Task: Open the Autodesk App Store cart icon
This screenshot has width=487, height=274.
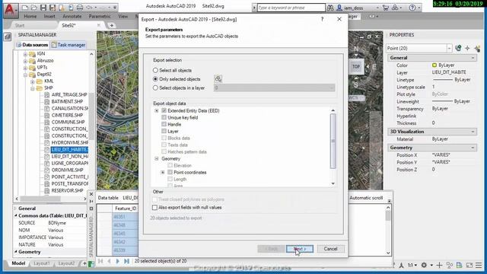Action: click(386, 8)
